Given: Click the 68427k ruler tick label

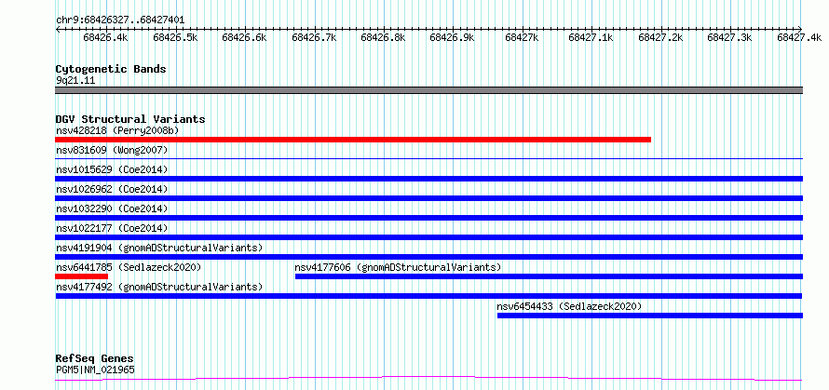Looking at the screenshot, I should (522, 37).
